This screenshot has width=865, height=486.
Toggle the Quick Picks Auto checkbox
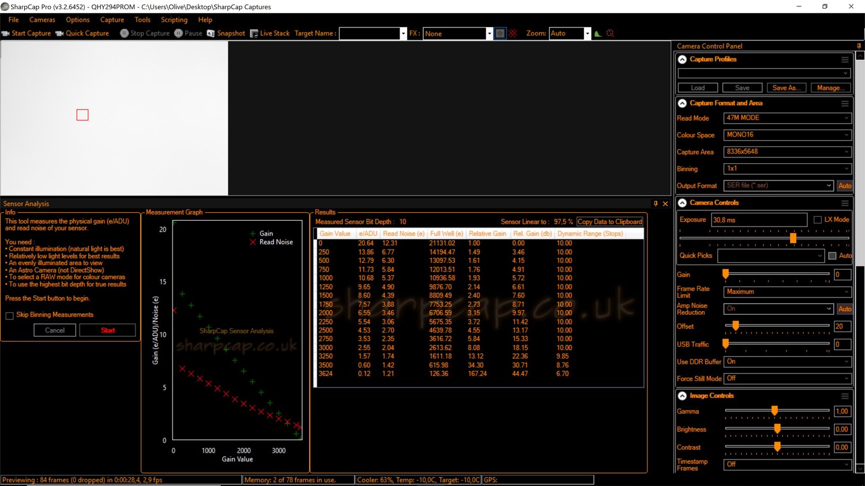pos(832,255)
